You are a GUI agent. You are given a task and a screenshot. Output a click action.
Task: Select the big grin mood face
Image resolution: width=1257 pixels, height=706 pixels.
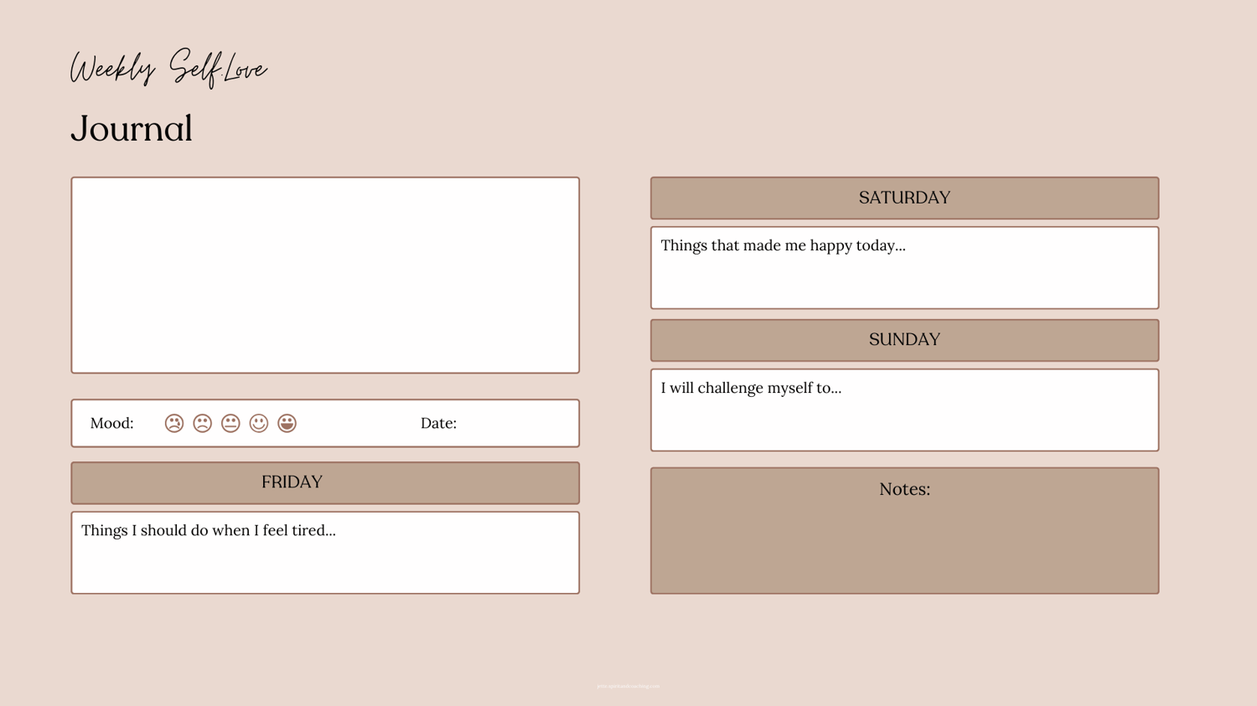(287, 423)
